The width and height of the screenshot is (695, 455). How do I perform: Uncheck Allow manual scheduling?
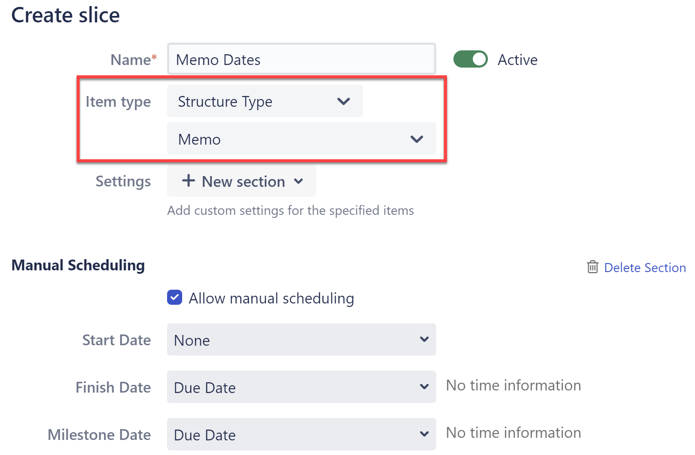[x=174, y=297]
